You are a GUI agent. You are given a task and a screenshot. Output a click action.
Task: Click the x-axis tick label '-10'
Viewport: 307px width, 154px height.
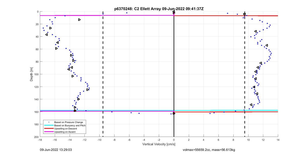click(99, 140)
